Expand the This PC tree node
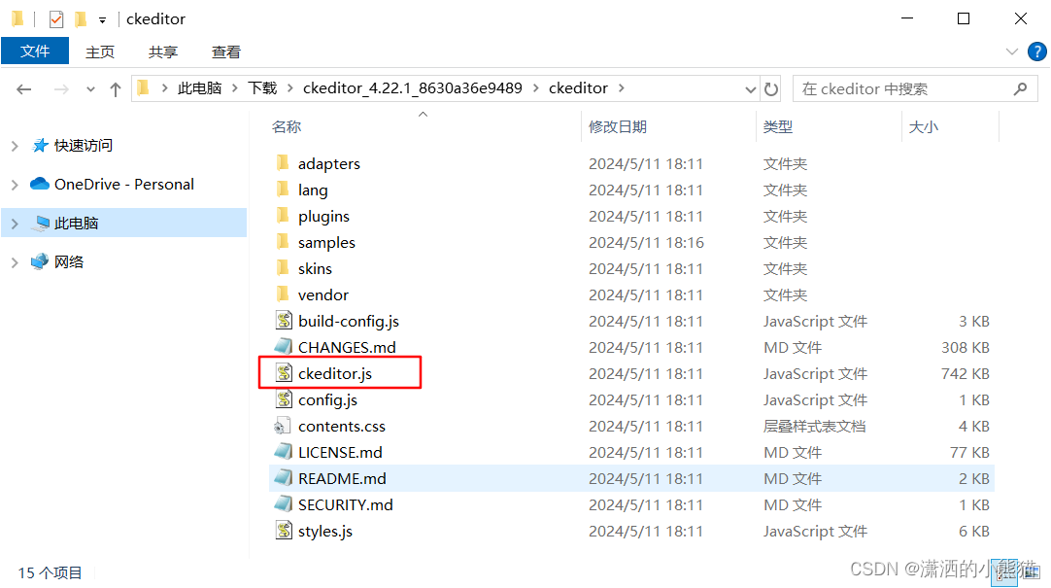The image size is (1051, 588). [x=15, y=224]
